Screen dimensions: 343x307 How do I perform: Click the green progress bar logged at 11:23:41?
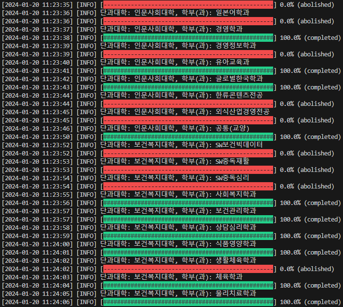coord(188,71)
